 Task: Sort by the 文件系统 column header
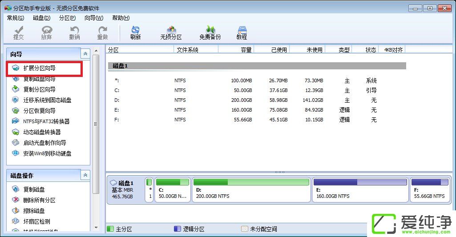point(196,50)
